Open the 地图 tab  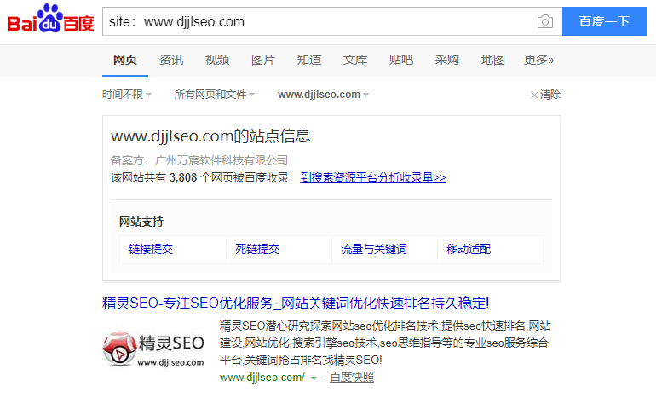click(x=493, y=60)
